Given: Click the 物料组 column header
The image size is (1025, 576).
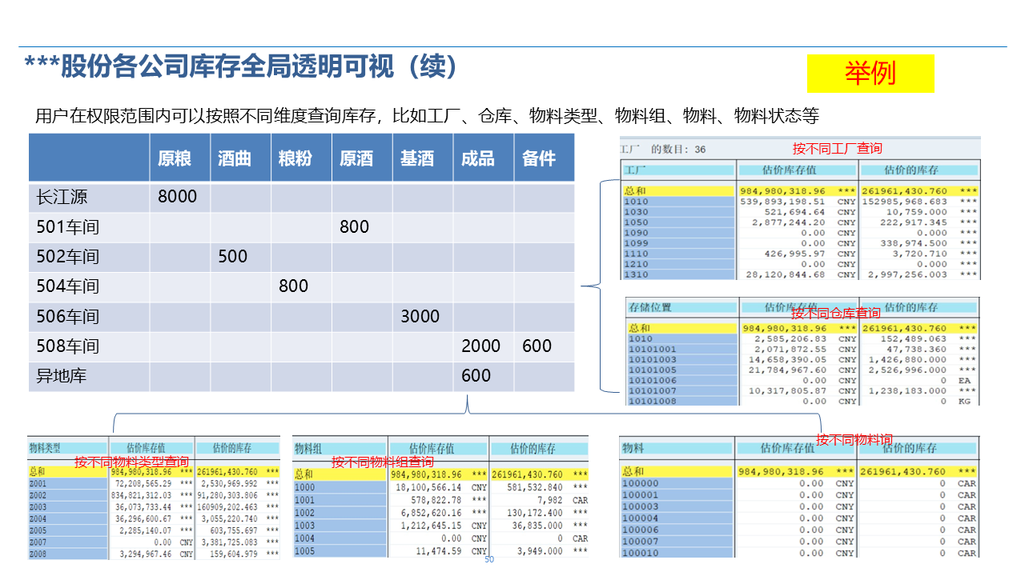Looking at the screenshot, I should 340,449.
